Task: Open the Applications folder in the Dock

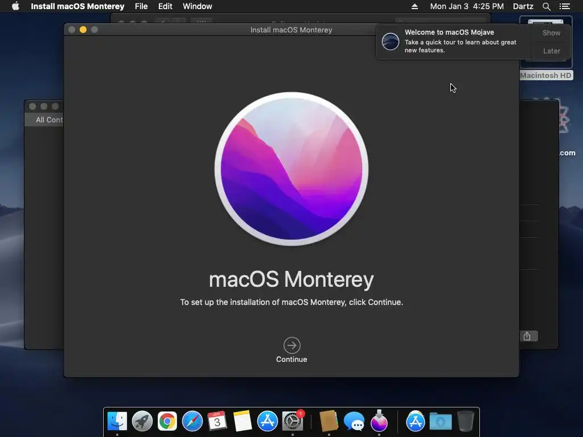Action: tap(415, 421)
